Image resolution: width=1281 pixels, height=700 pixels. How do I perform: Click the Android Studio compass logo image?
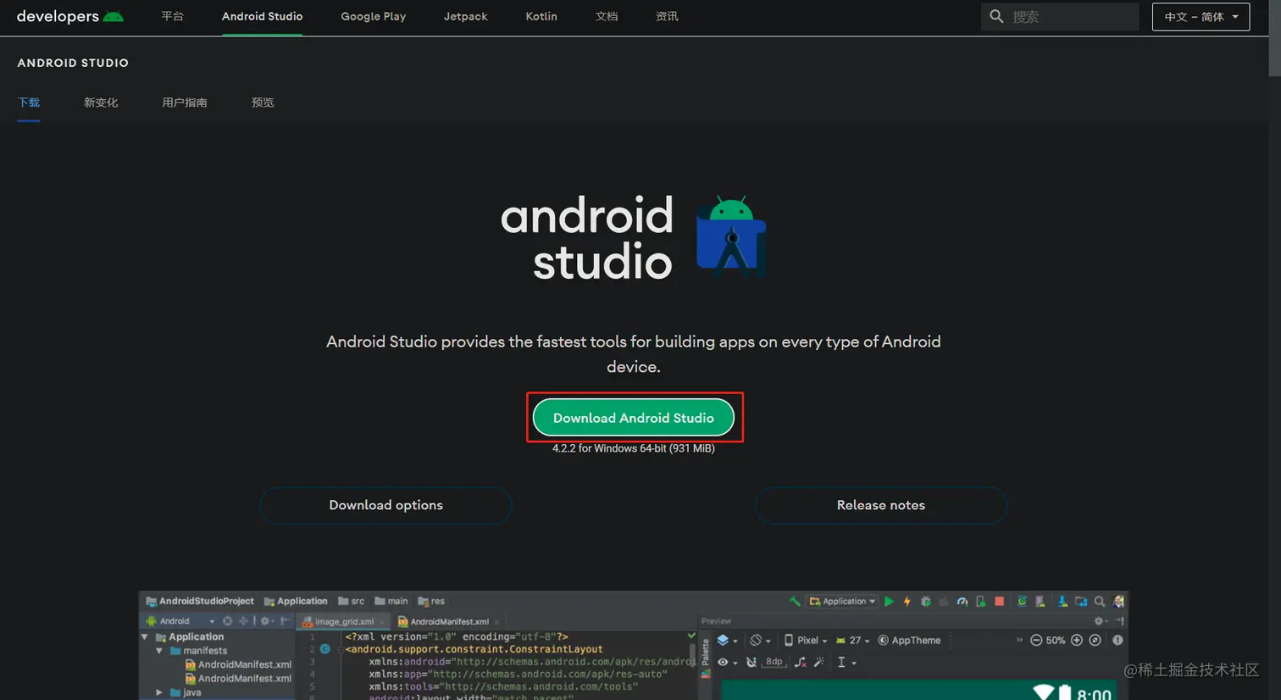[x=731, y=237]
